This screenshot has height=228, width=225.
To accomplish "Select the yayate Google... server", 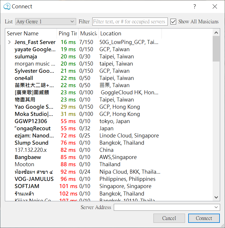I will coord(35,49).
